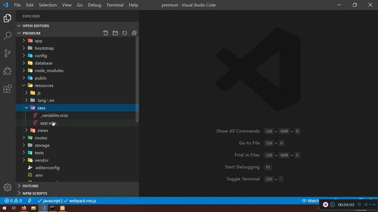Open the File menu

point(17,5)
